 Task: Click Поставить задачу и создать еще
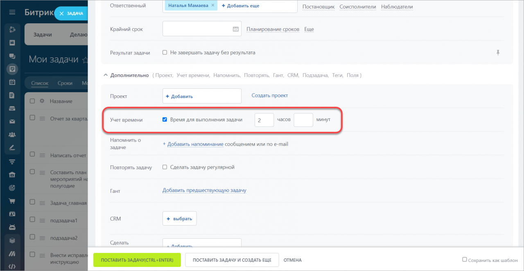coord(232,260)
